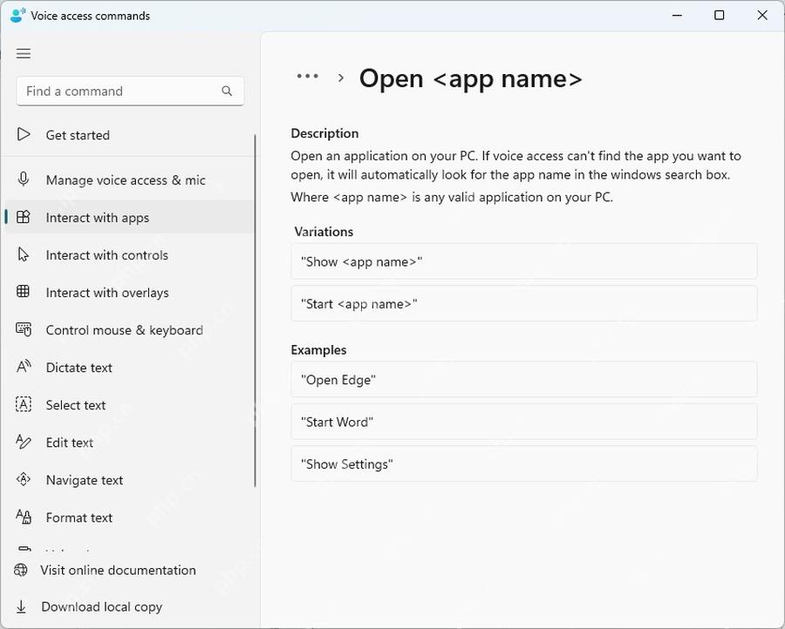785x629 pixels.
Task: Click the Navigate text icon
Action: point(24,479)
